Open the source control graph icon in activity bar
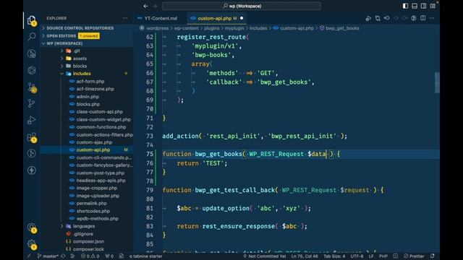The height and width of the screenshot is (260, 463). tap(32, 103)
